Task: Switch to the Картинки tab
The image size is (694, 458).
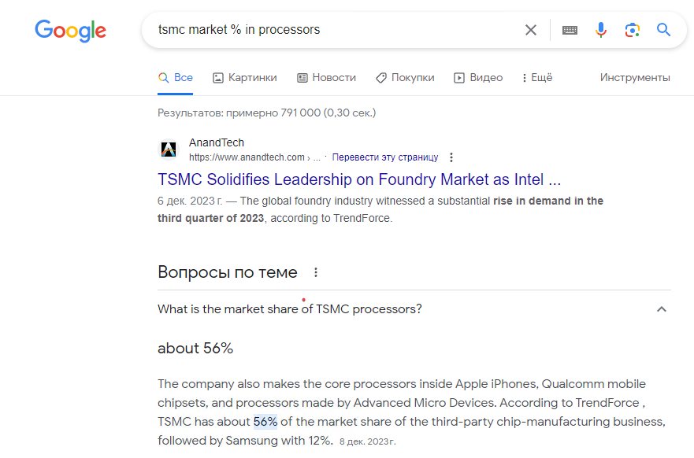Action: [245, 77]
